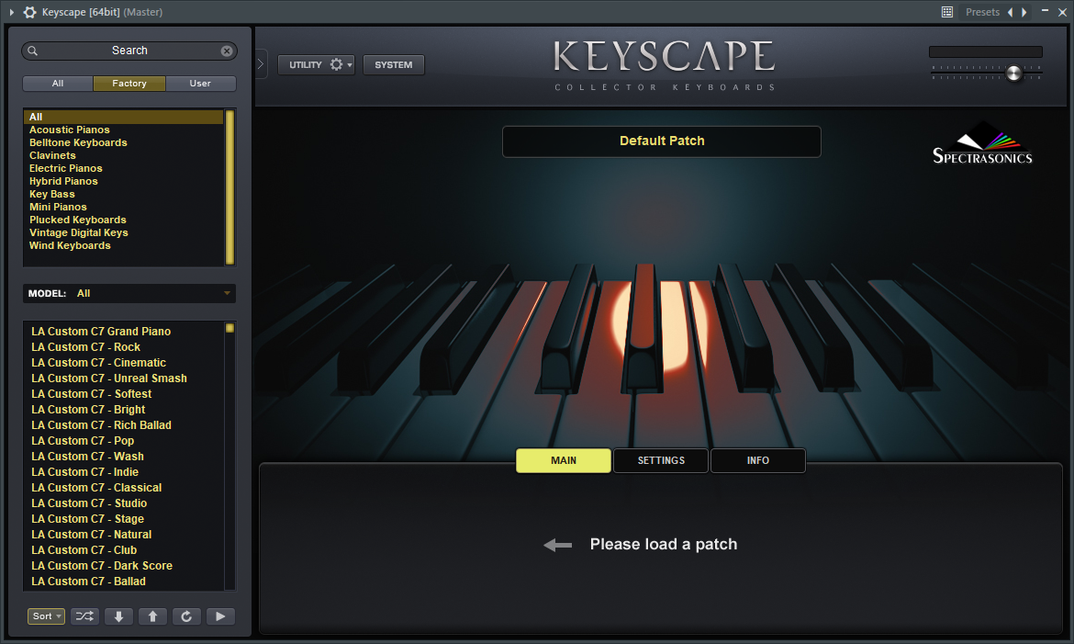The height and width of the screenshot is (644, 1074).
Task: Click the Default Patch name display
Action: point(662,141)
